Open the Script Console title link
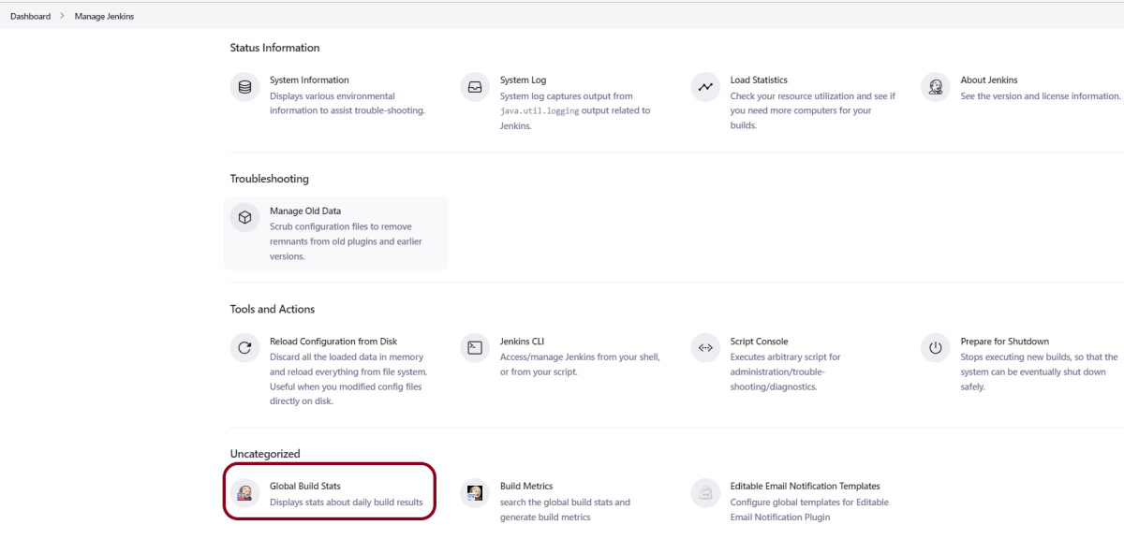The width and height of the screenshot is (1124, 539). (759, 342)
